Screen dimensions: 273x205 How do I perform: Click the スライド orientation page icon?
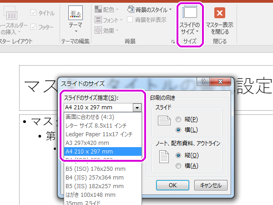pos(163,120)
